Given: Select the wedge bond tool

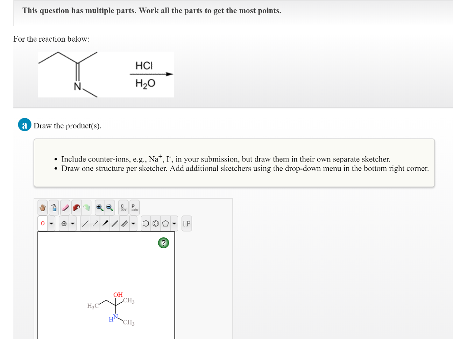Looking at the screenshot, I should point(105,223).
